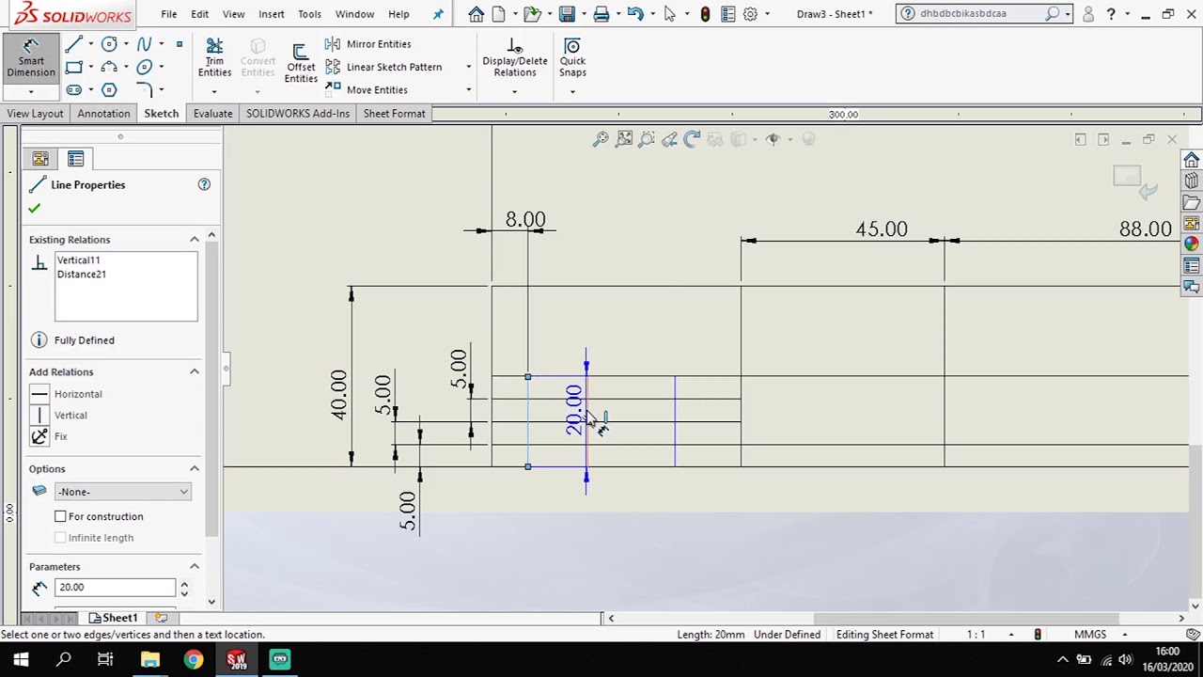Select the Point sketch tool
The image size is (1203, 677).
click(180, 44)
